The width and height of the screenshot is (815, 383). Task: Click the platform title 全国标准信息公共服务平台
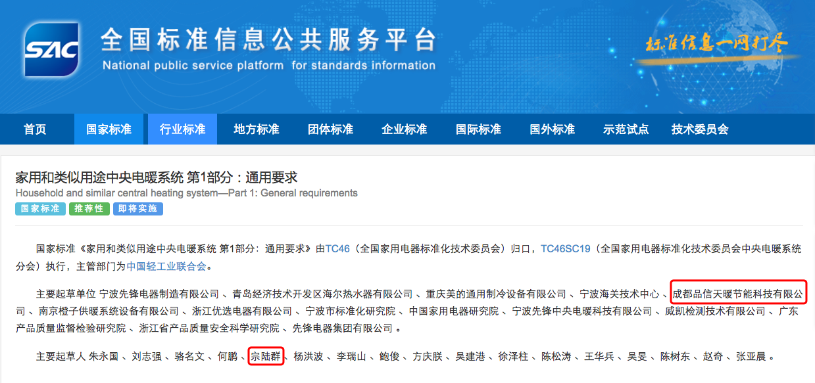pyautogui.click(x=268, y=41)
